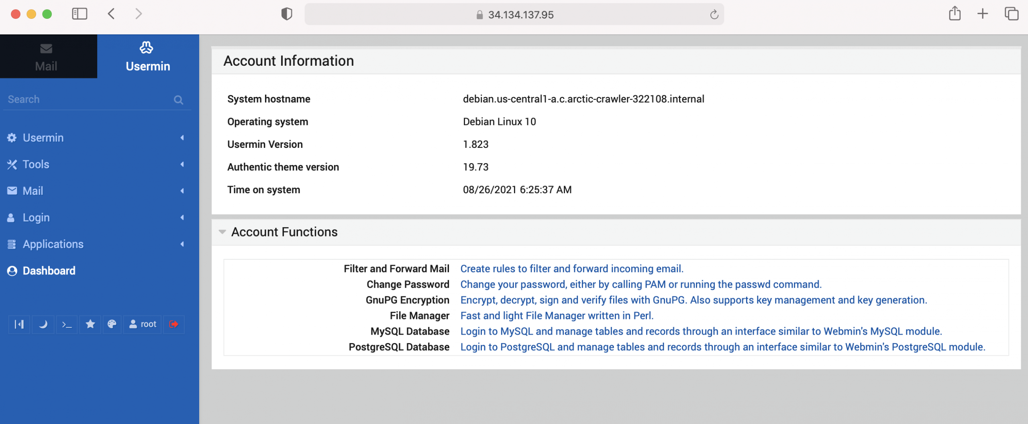Open theme configuration palette icon
This screenshot has width=1028, height=424.
coord(112,324)
